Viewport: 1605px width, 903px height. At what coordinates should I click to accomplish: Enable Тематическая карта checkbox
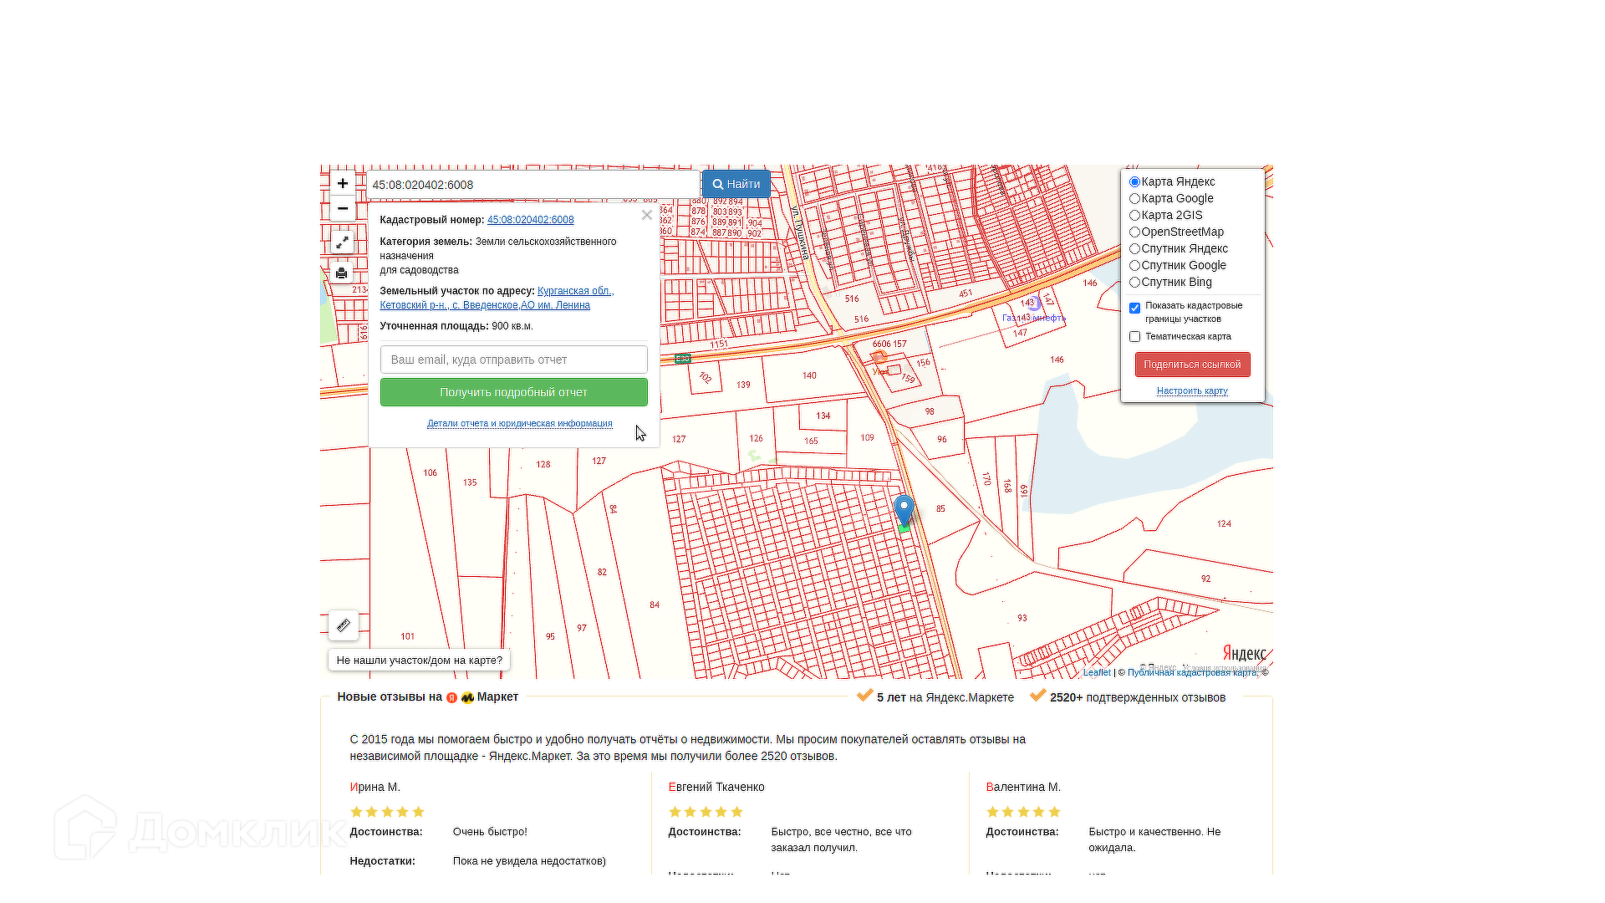(x=1134, y=337)
